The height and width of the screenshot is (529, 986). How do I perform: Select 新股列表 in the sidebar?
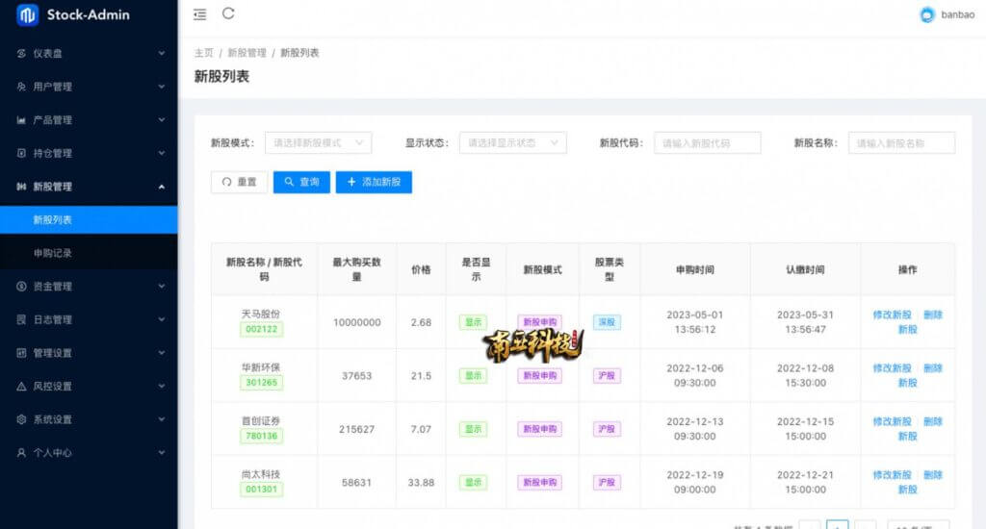pyautogui.click(x=89, y=220)
